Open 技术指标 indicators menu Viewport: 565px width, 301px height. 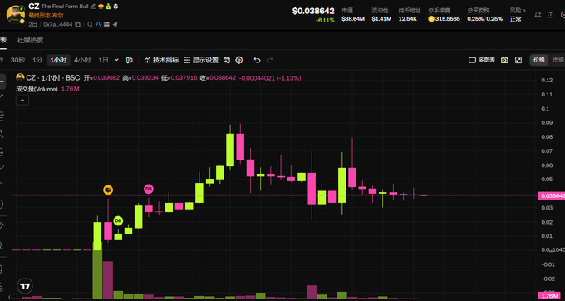click(x=161, y=60)
